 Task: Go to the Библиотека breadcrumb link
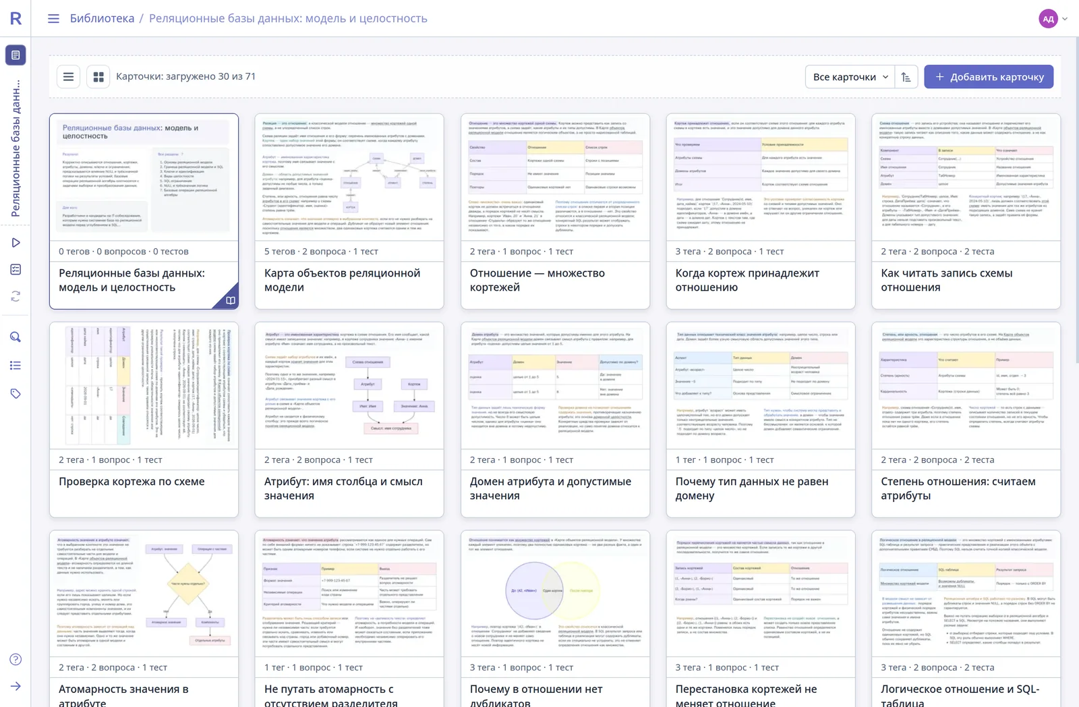click(x=102, y=18)
